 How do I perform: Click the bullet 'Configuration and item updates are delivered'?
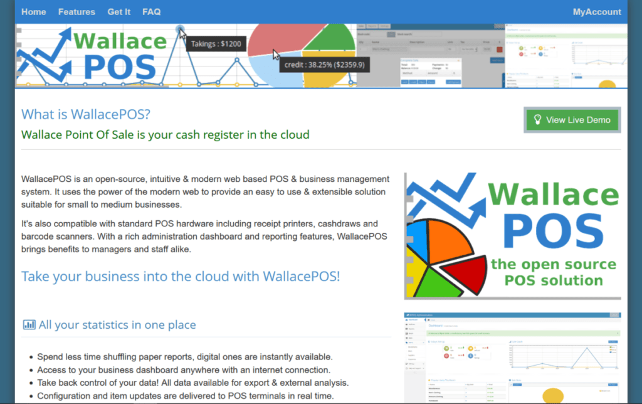tap(186, 396)
